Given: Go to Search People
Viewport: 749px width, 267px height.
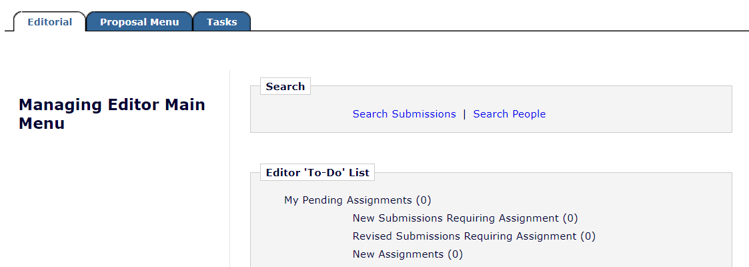Looking at the screenshot, I should tap(510, 114).
